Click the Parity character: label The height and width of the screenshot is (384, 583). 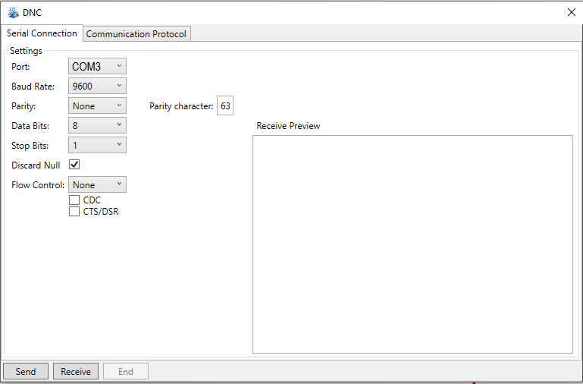181,106
